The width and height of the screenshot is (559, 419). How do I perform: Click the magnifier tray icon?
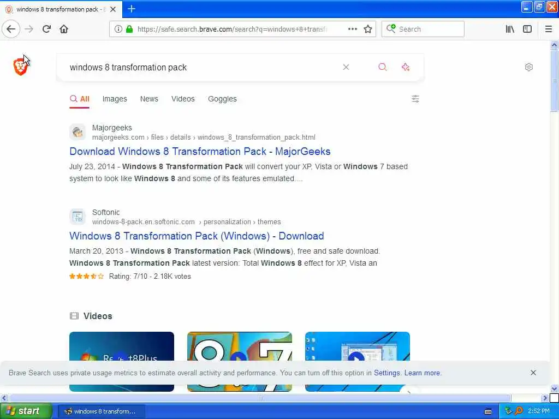point(519,411)
